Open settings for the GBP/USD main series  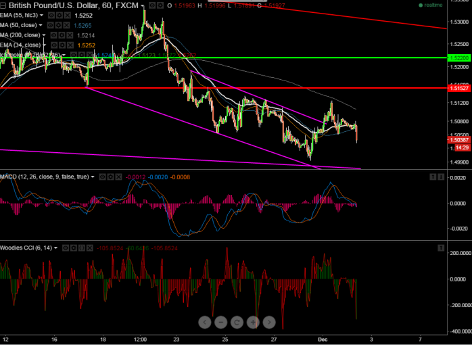coord(161,5)
